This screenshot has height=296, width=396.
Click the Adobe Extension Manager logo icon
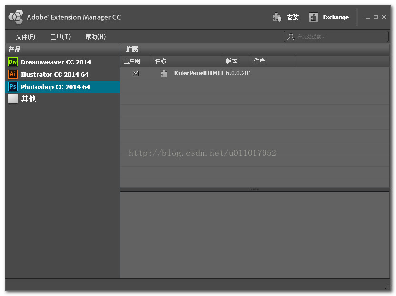pos(16,17)
